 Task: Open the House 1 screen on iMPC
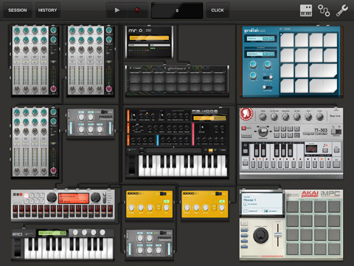(x=262, y=203)
